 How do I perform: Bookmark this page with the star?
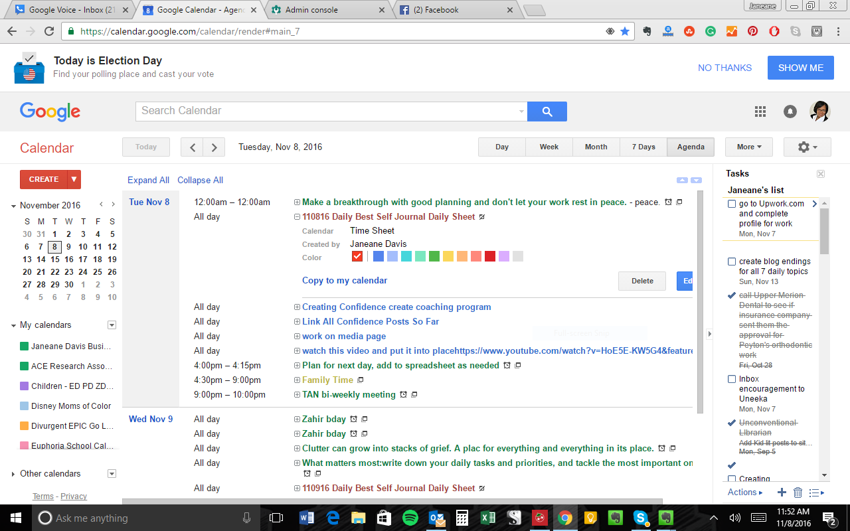click(625, 31)
